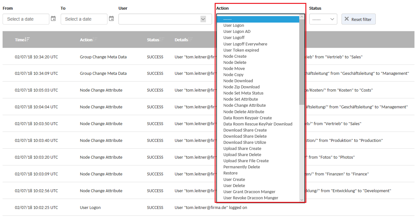Click the sort icon next to Details header
Viewport: 419px width, 218px height.
point(191,39)
